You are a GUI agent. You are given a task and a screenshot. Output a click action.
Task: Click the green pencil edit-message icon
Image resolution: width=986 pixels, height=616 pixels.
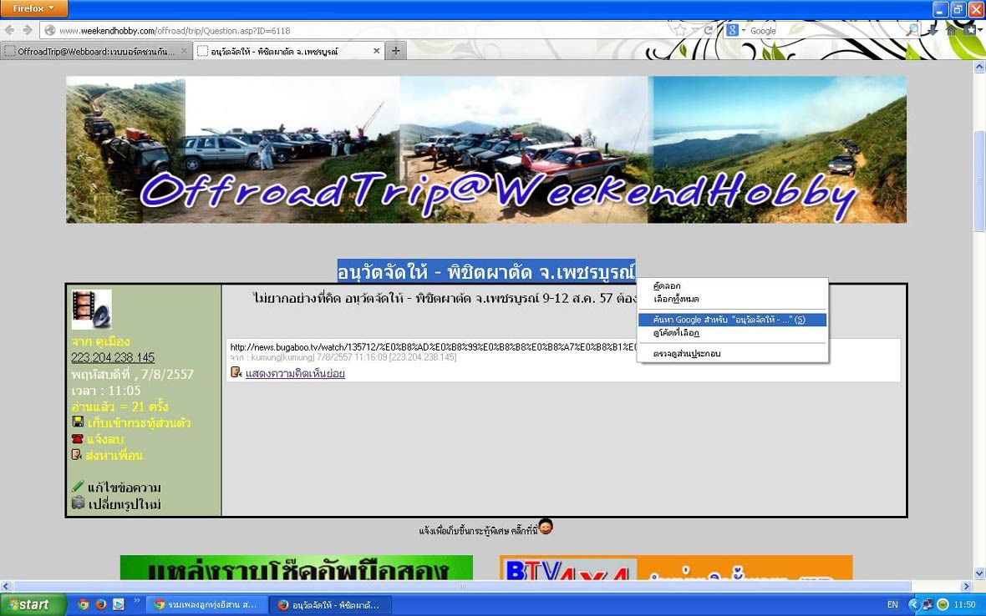[x=78, y=487]
